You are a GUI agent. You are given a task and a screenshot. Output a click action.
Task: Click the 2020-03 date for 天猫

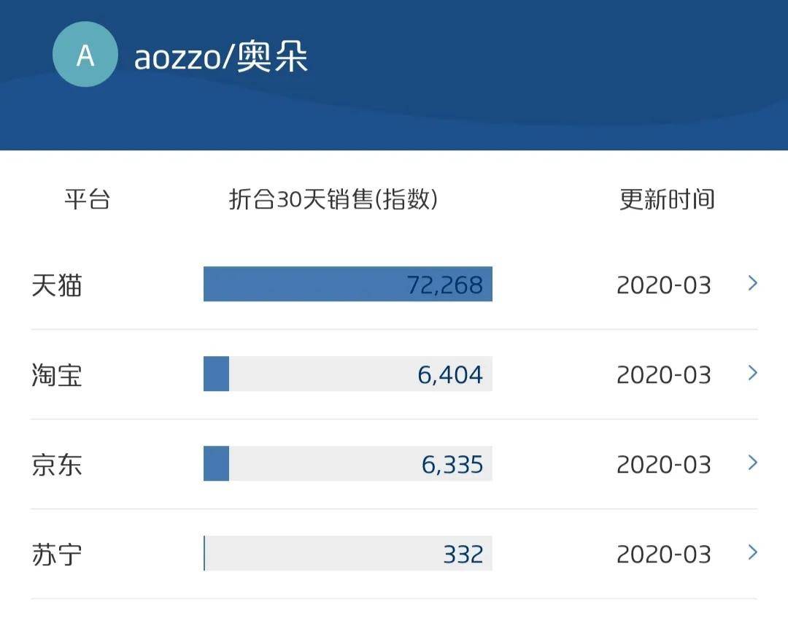coord(663,285)
